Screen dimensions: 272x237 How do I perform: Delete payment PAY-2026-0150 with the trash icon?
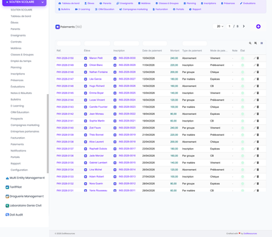[258, 58]
